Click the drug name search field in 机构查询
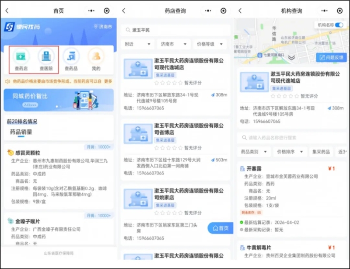Image resolution: width=350 pixels, height=269 pixels. click(x=291, y=137)
